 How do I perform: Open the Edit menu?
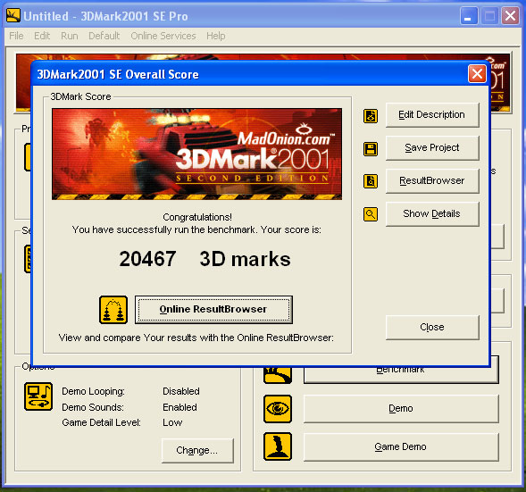click(x=42, y=36)
